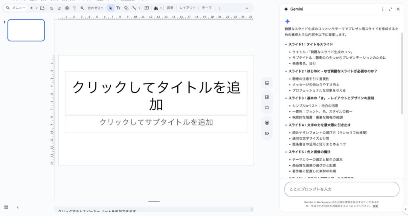Hide the toolbar menus with the up chevron
This screenshot has height=216, width=408.
[x=247, y=8]
